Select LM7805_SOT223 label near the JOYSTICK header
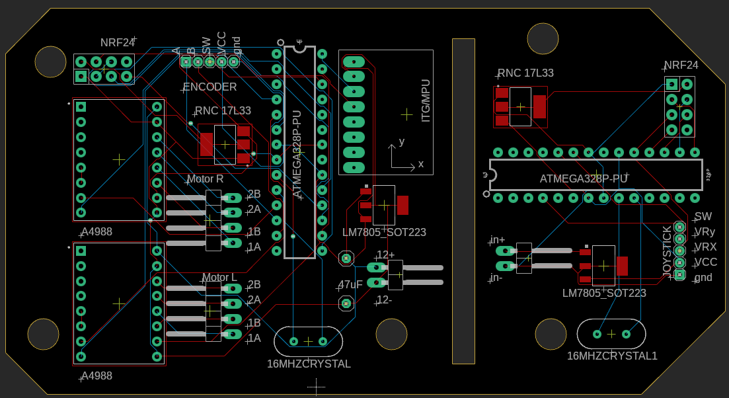 click(604, 294)
